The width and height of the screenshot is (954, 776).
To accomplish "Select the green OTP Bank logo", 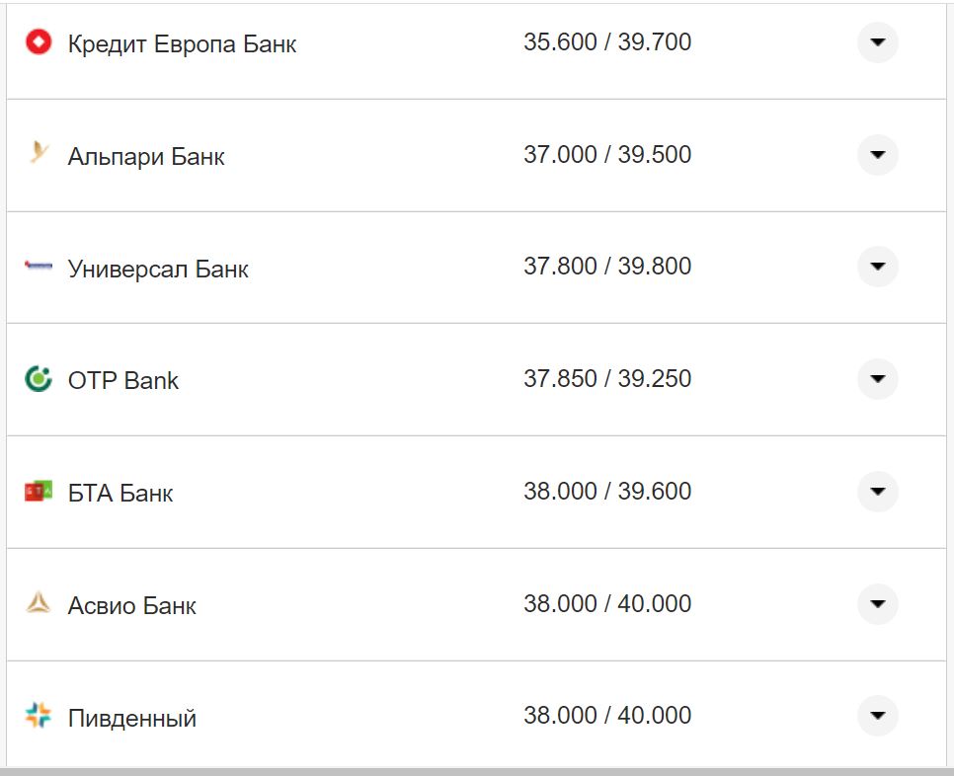I will tap(38, 379).
